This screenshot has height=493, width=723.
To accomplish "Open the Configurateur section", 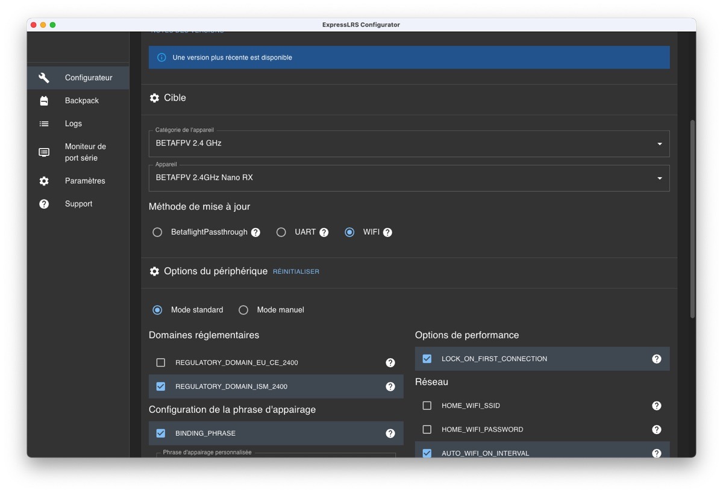I will click(78, 78).
